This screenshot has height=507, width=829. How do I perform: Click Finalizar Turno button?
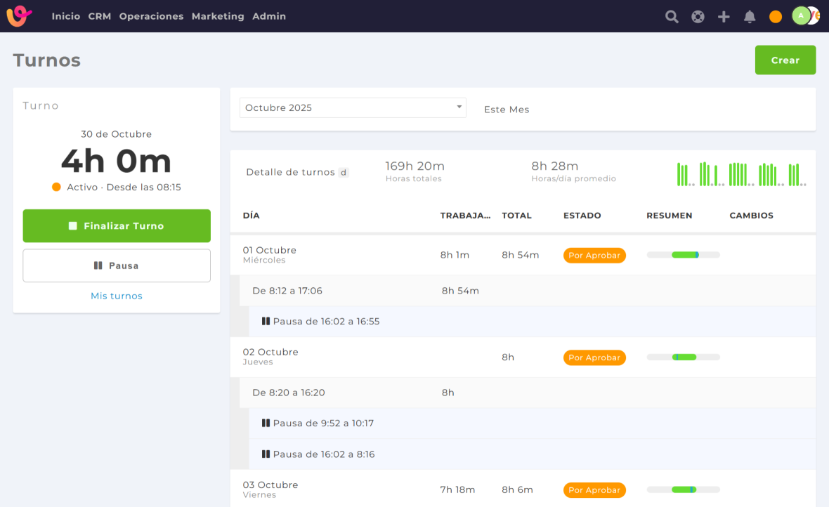coord(117,226)
